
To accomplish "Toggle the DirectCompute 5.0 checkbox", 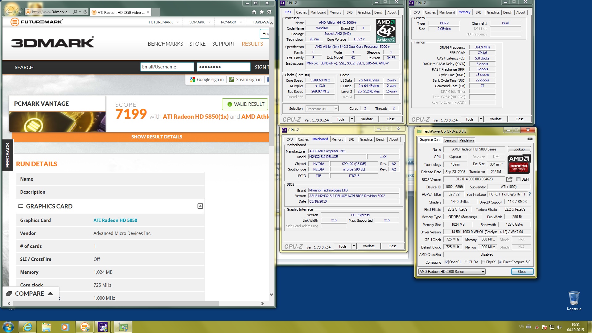I will (500, 262).
